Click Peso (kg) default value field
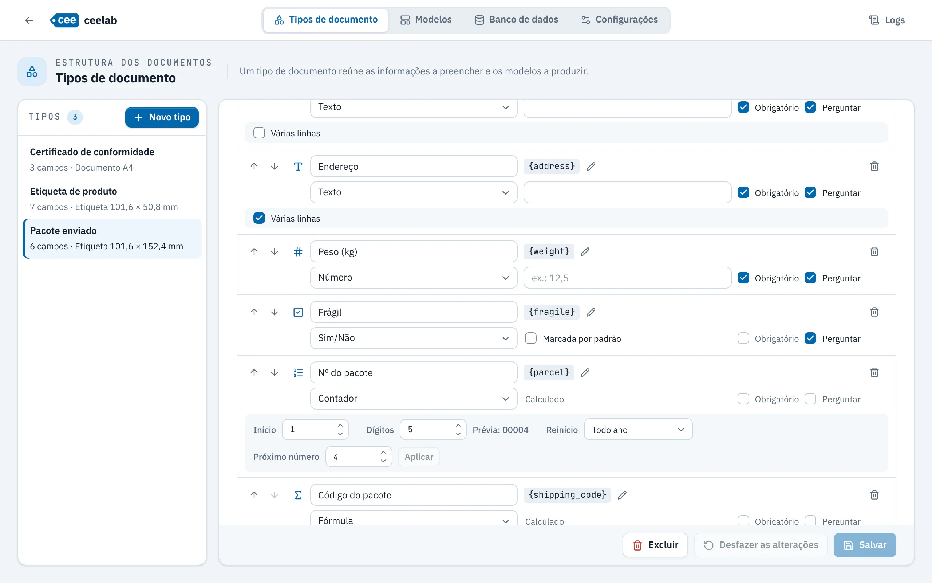The width and height of the screenshot is (932, 583). (627, 278)
